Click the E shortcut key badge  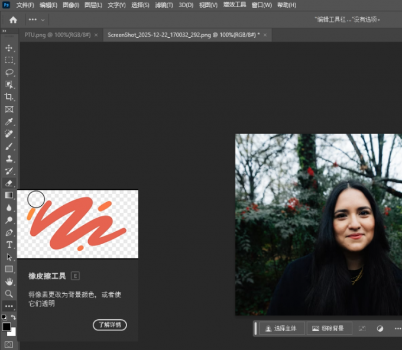(x=75, y=276)
